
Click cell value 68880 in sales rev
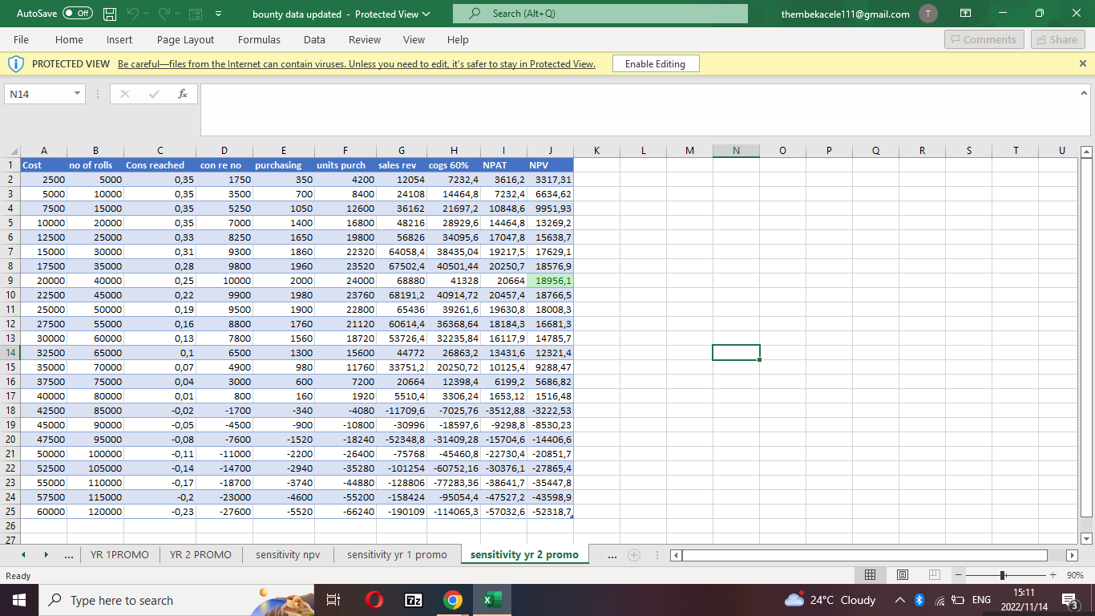[402, 281]
